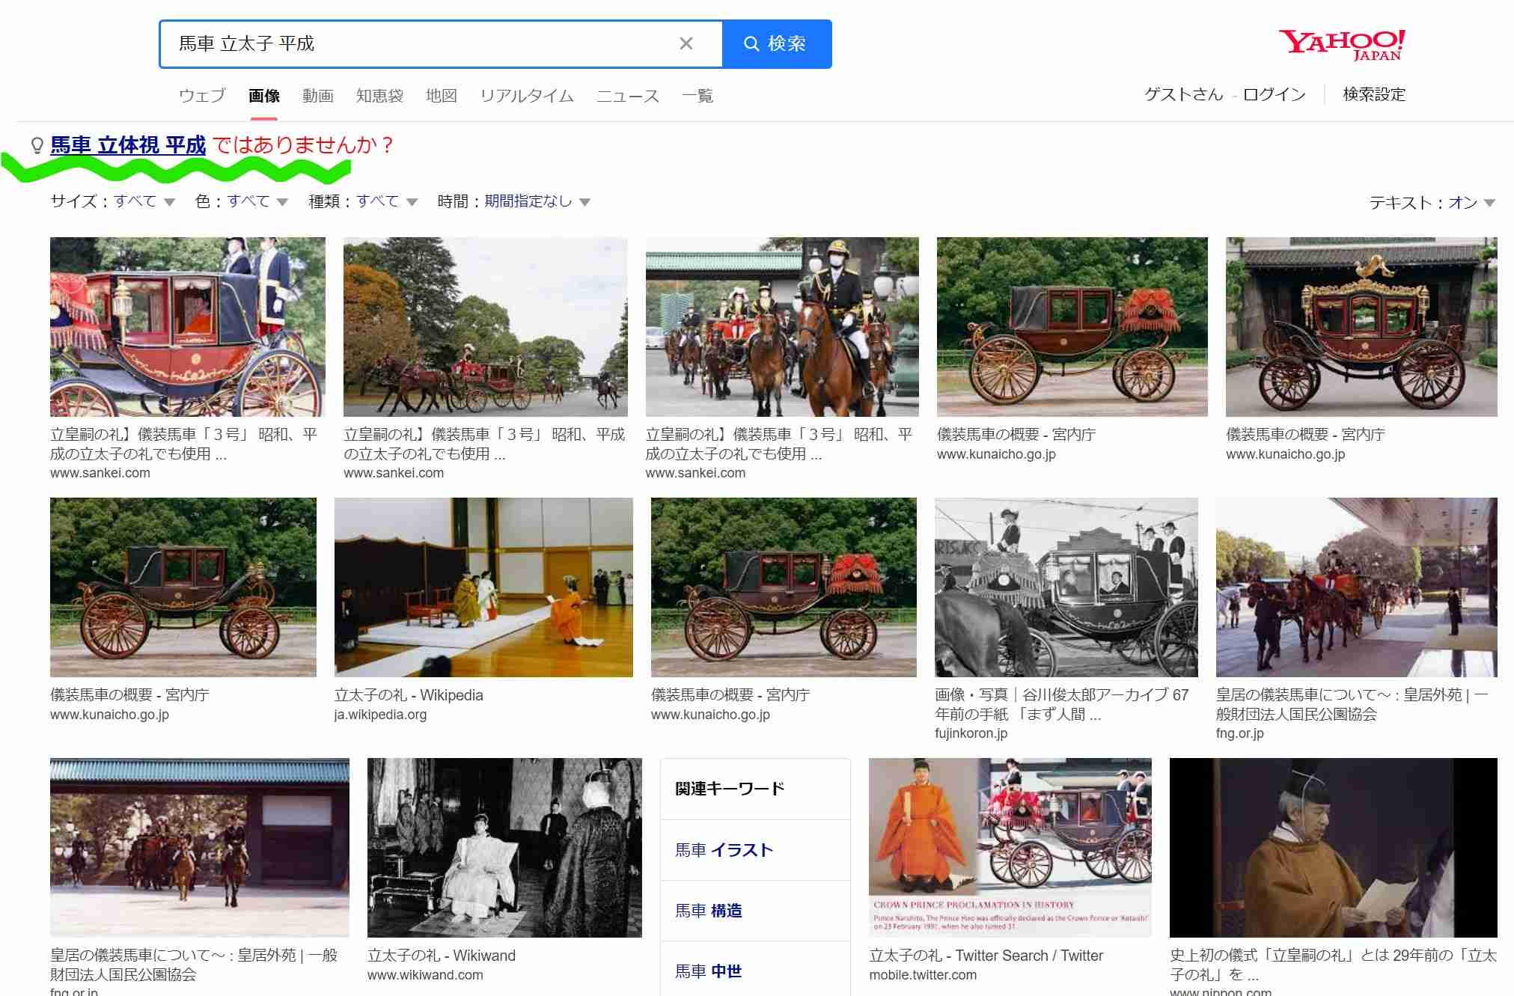Viewport: 1514px width, 996px height.
Task: Select related keyword 馬車 構造
Action: pyautogui.click(x=709, y=911)
